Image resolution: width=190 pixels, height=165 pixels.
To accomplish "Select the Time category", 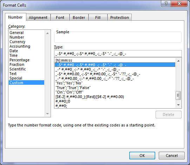I will click(x=26, y=55).
